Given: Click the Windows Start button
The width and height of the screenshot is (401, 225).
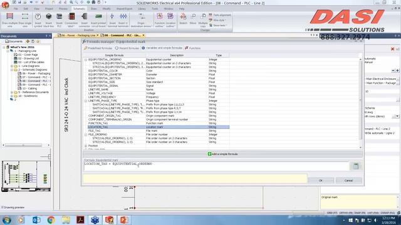Looking at the screenshot, I should click(x=6, y=220).
